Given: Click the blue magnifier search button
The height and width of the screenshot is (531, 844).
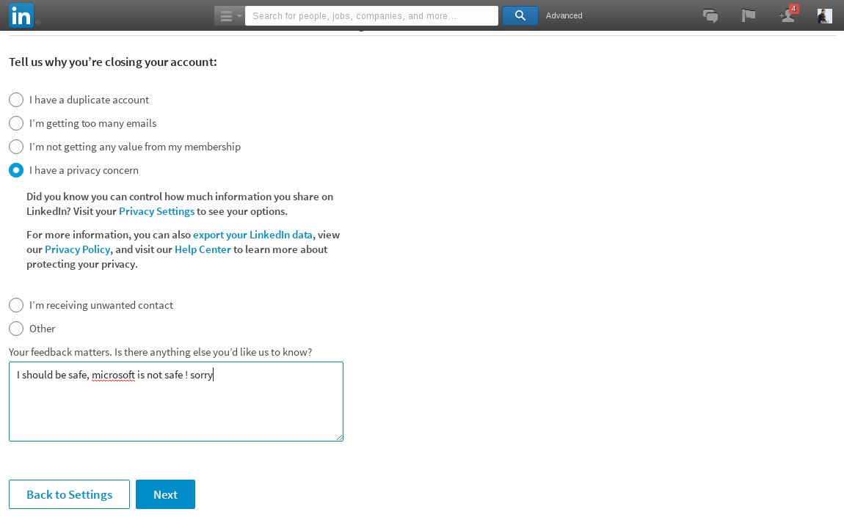Looking at the screenshot, I should click(520, 15).
